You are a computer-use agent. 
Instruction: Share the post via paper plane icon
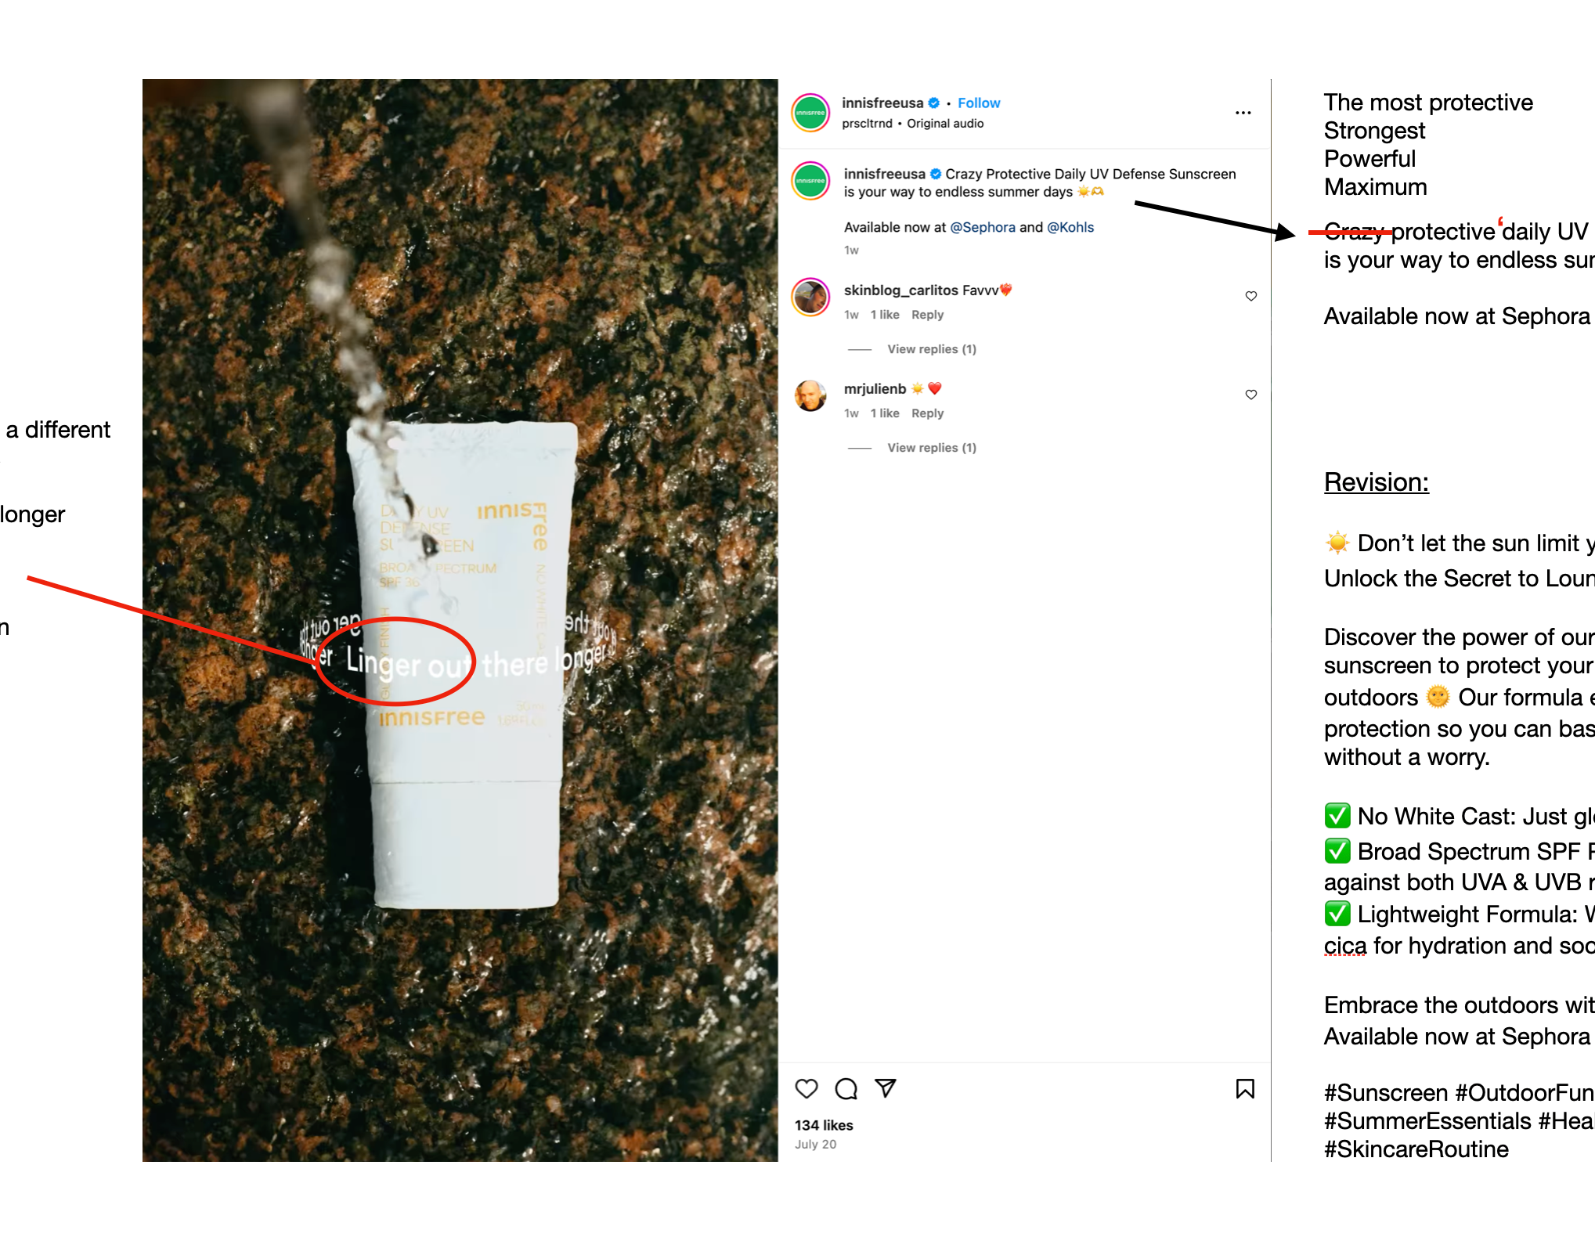pyautogui.click(x=886, y=1088)
